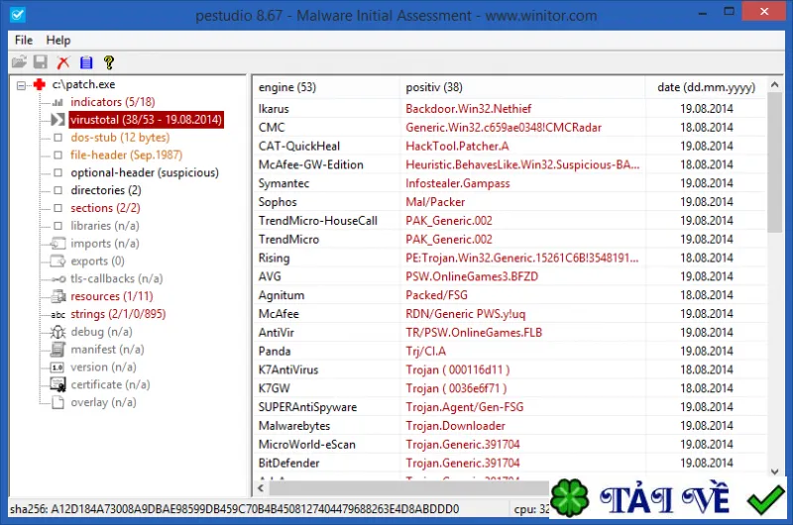The width and height of the screenshot is (793, 525).
Task: Close the pestudio window
Action: click(x=763, y=11)
